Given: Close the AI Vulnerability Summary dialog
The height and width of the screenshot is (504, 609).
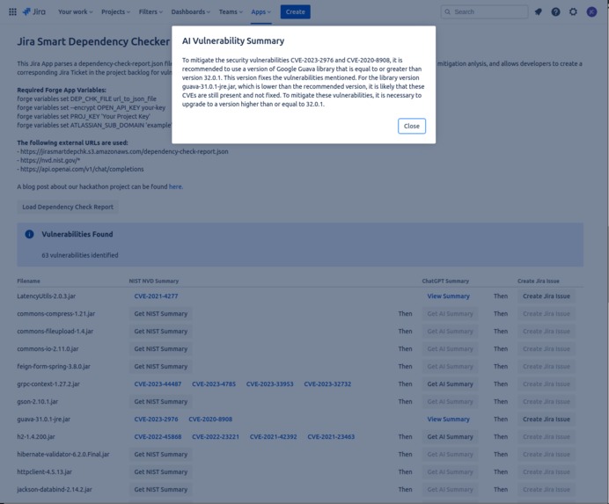Looking at the screenshot, I should pos(412,126).
